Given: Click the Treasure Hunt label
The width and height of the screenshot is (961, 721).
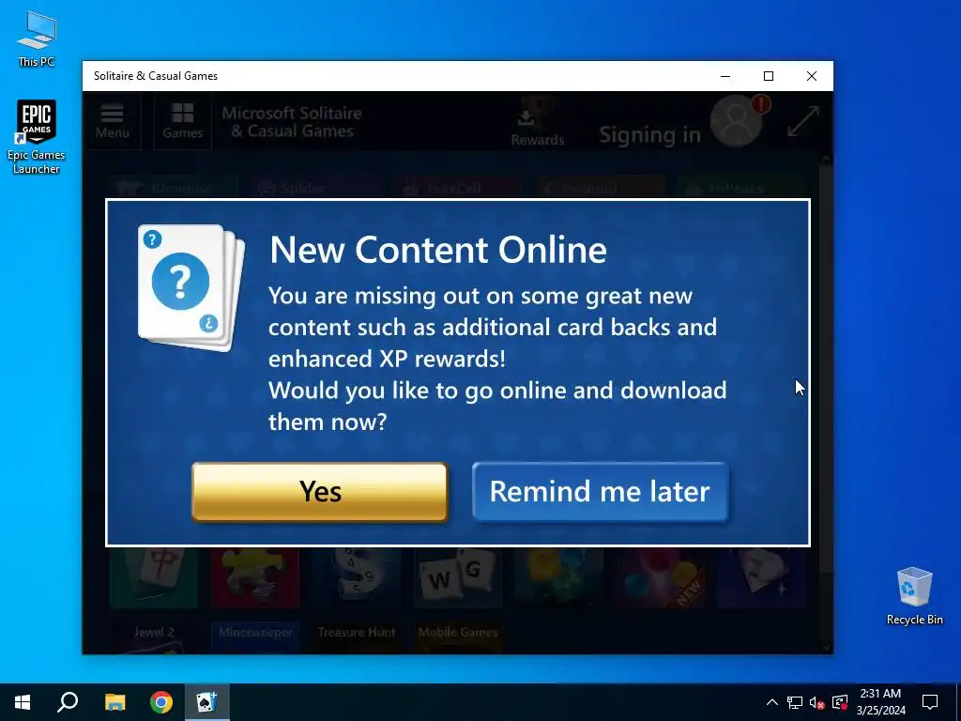Looking at the screenshot, I should pos(356,632).
